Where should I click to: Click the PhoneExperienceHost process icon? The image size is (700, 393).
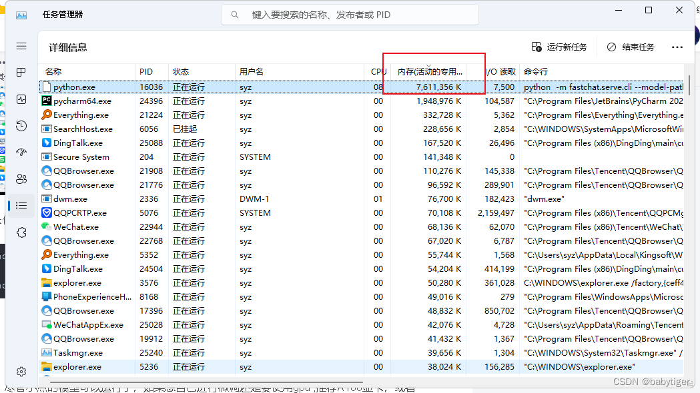pos(47,297)
